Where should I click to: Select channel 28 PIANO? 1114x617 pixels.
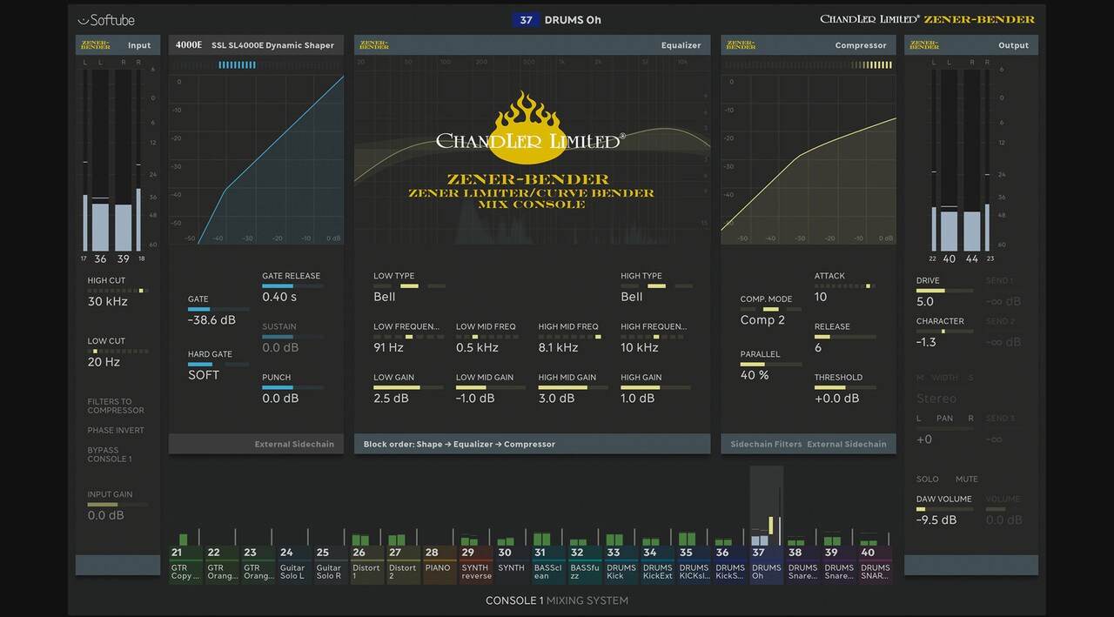[440, 564]
